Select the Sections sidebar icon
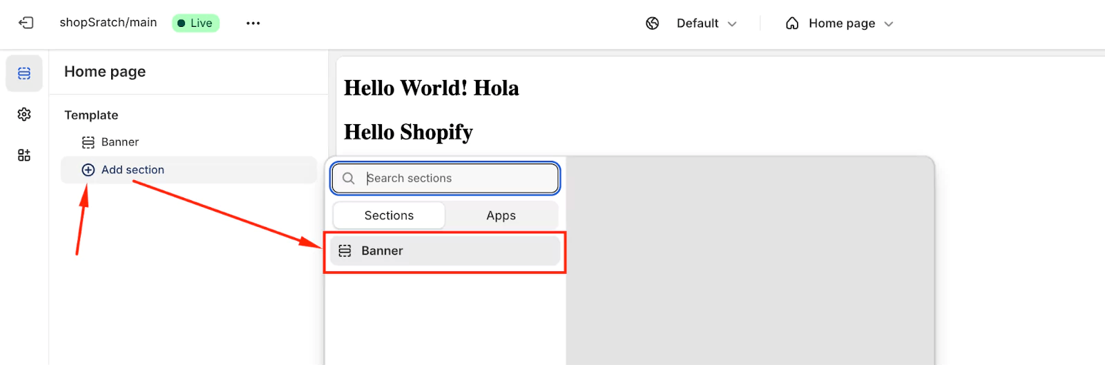The width and height of the screenshot is (1105, 365). [24, 73]
